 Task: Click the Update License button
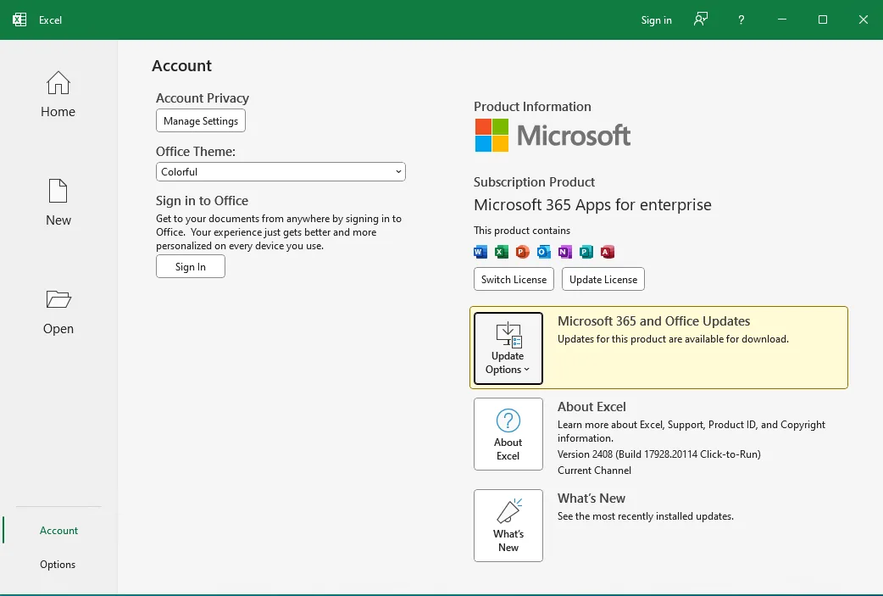(603, 280)
